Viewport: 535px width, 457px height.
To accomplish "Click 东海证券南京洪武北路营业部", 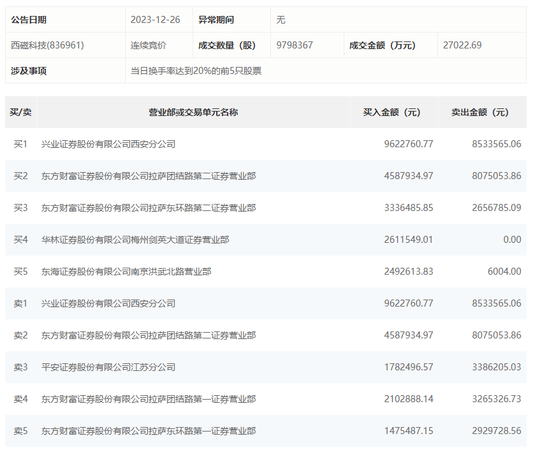I will click(x=126, y=272).
